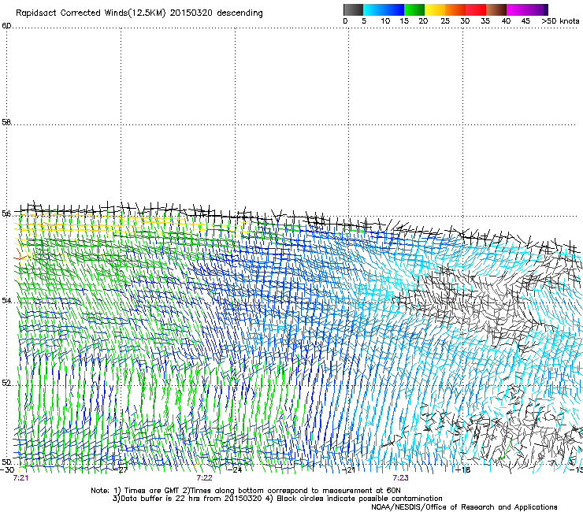
Task: Click the purple time label 7:22
Action: click(205, 478)
